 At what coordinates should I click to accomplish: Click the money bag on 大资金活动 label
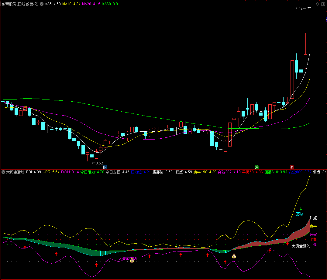tap(132, 260)
